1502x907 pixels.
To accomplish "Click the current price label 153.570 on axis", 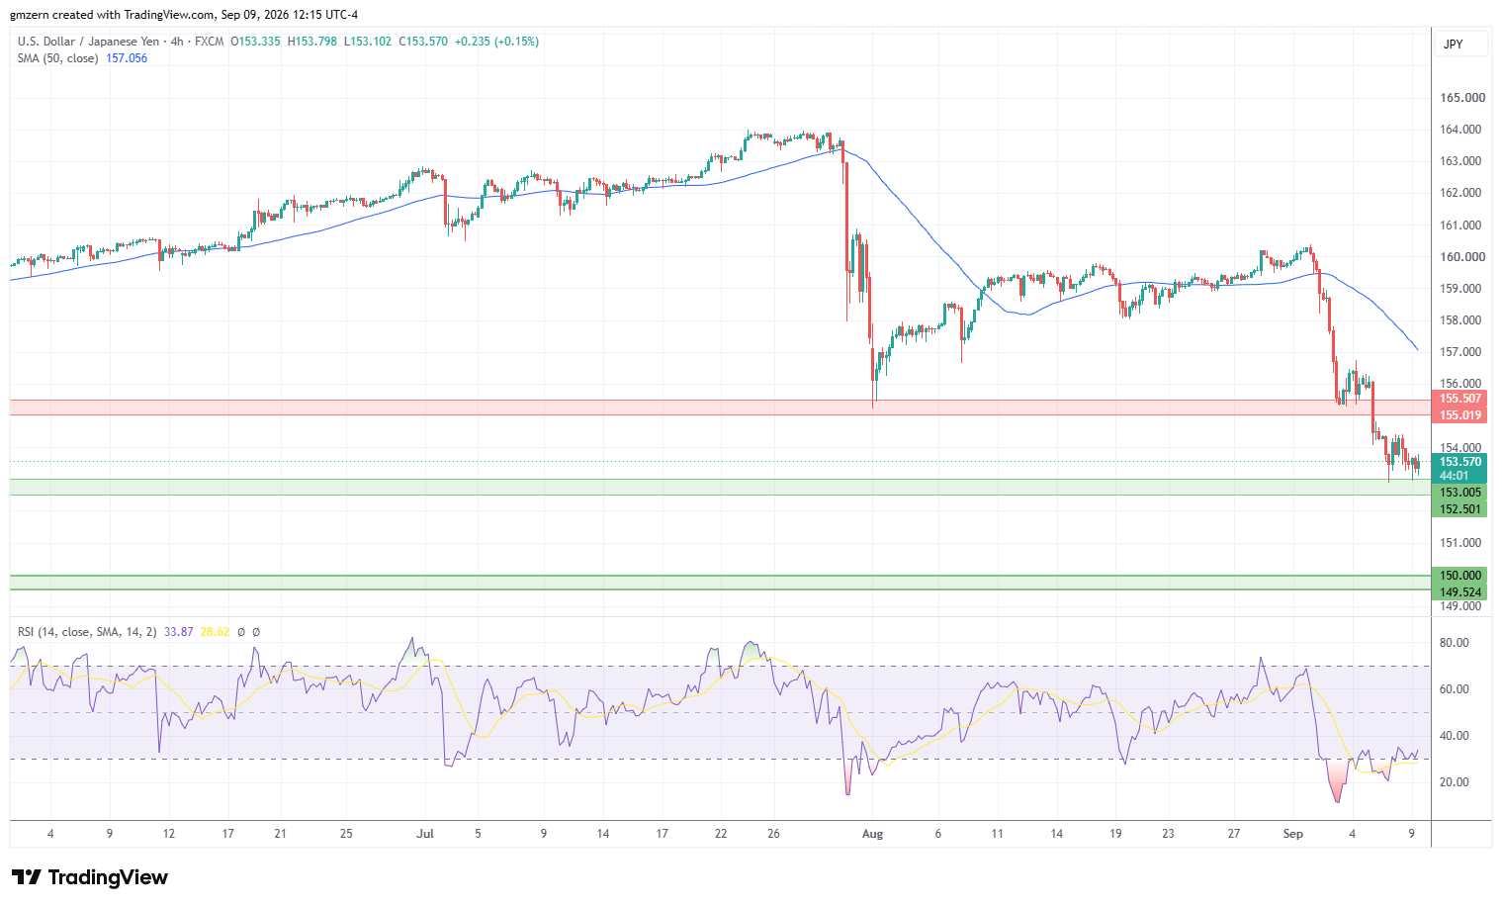I will (x=1459, y=462).
